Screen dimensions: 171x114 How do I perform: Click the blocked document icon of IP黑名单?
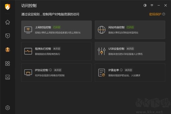tap(102, 72)
